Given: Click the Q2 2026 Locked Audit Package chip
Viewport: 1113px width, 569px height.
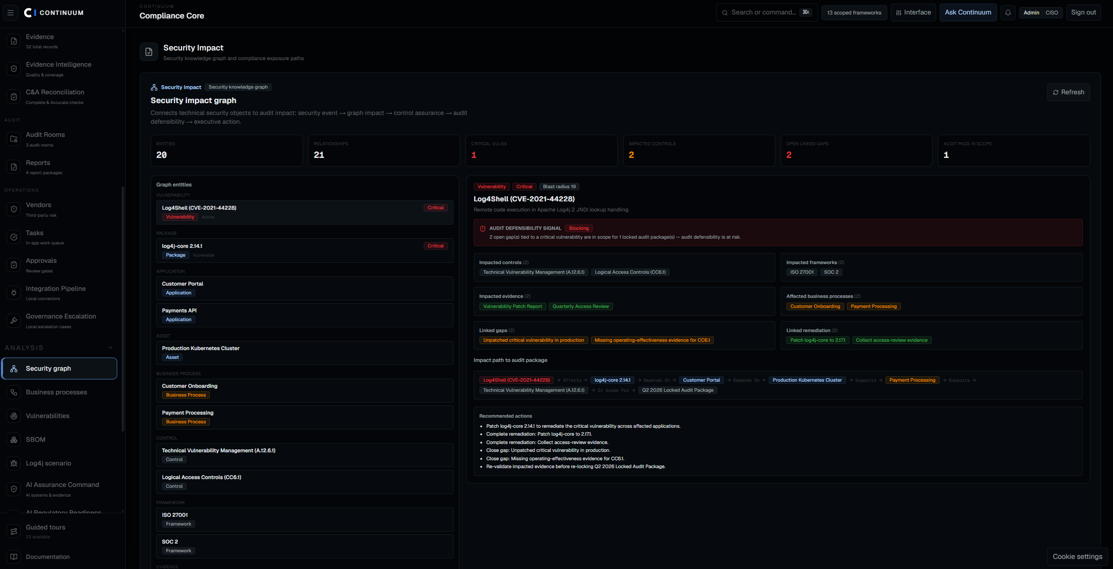Looking at the screenshot, I should (x=677, y=390).
